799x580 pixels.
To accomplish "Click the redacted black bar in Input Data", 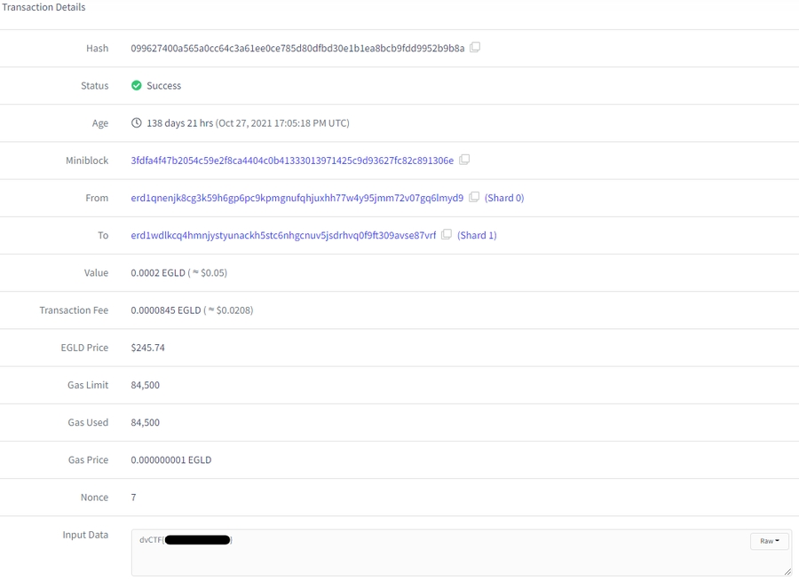I will [198, 539].
